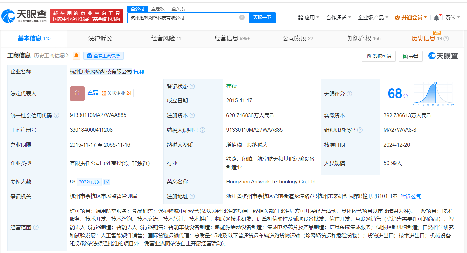
Task: Click the bell icon beside 历史工商信息
Action: tap(76, 55)
